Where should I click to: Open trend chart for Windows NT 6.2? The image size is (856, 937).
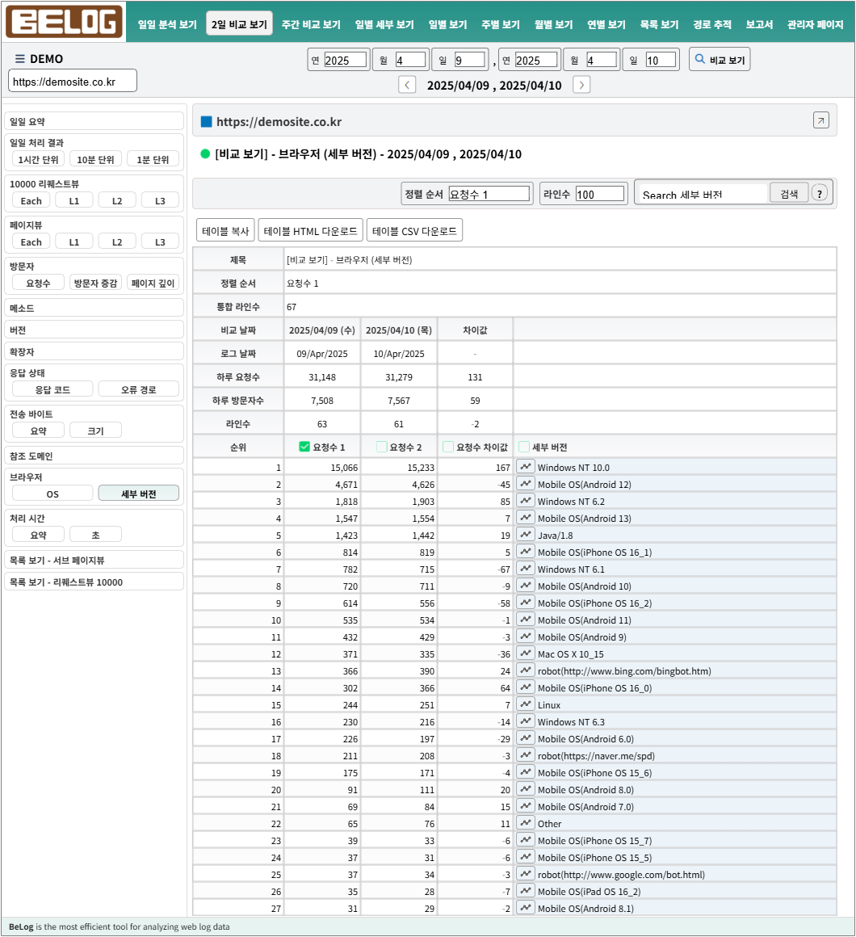click(525, 501)
